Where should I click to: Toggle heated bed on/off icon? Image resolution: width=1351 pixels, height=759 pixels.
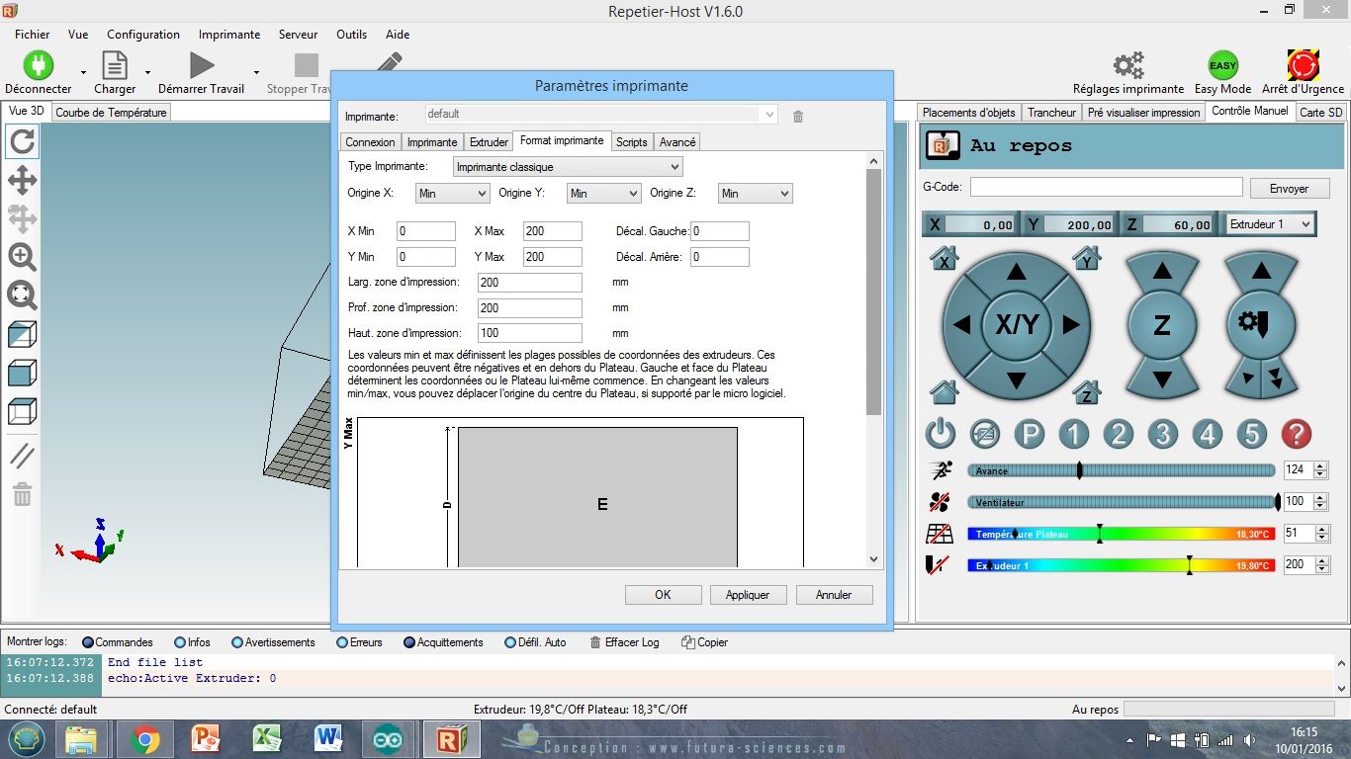(940, 534)
